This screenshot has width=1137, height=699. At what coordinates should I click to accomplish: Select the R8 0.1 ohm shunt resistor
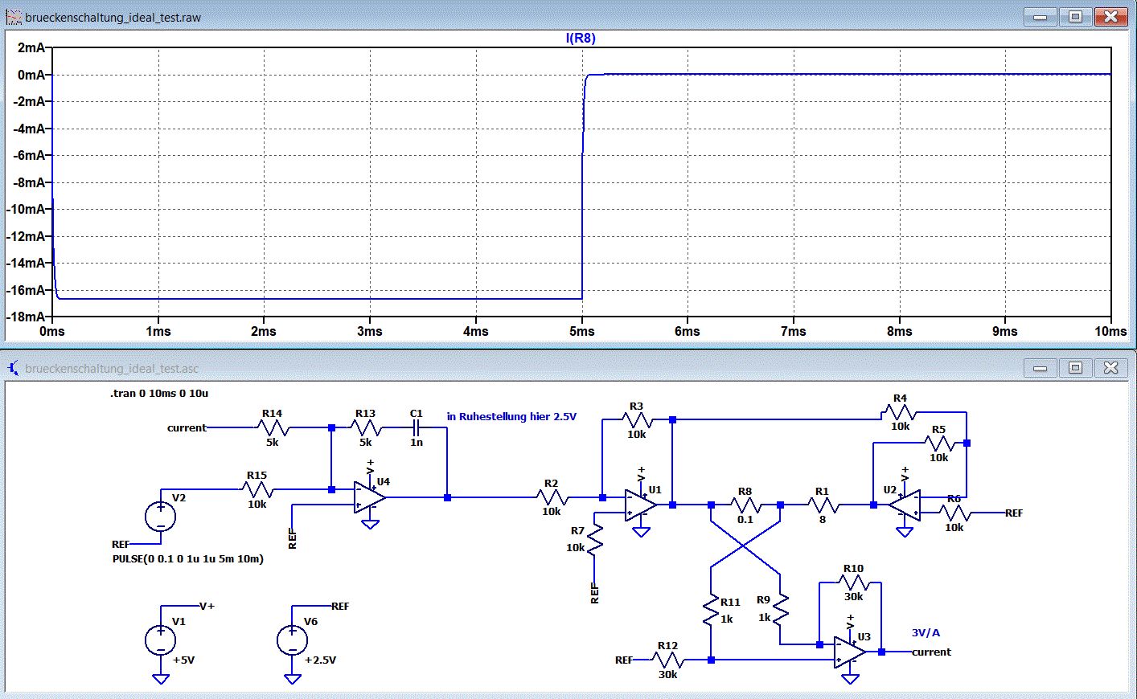(745, 505)
